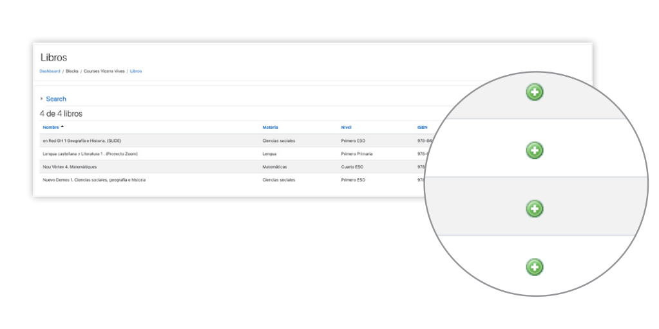Sort table by Materia column header
The image size is (659, 329).
point(271,127)
